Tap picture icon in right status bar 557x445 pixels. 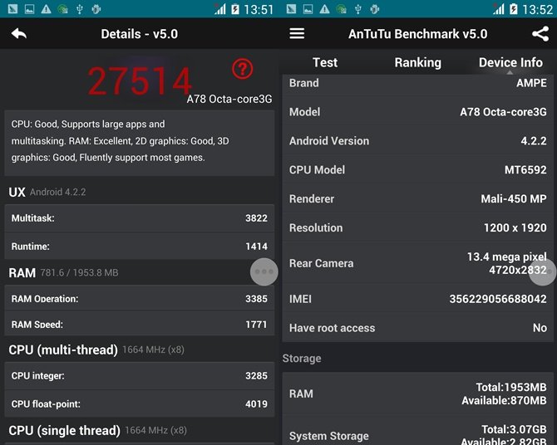tap(308, 9)
